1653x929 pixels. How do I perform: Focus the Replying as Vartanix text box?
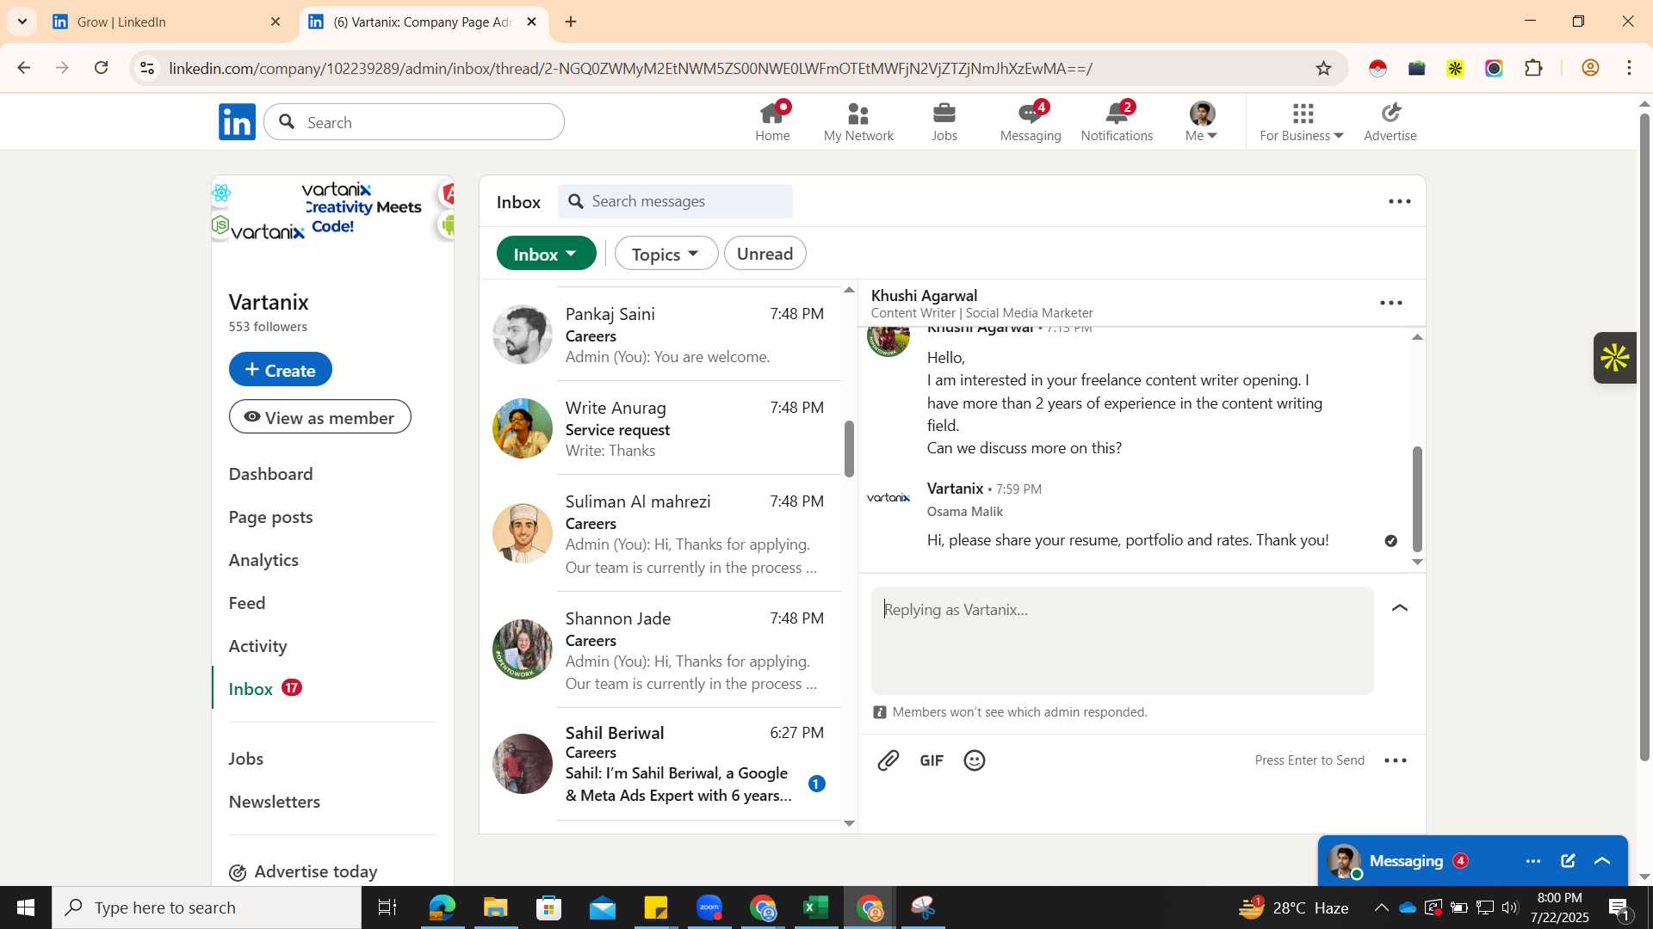pyautogui.click(x=1122, y=641)
